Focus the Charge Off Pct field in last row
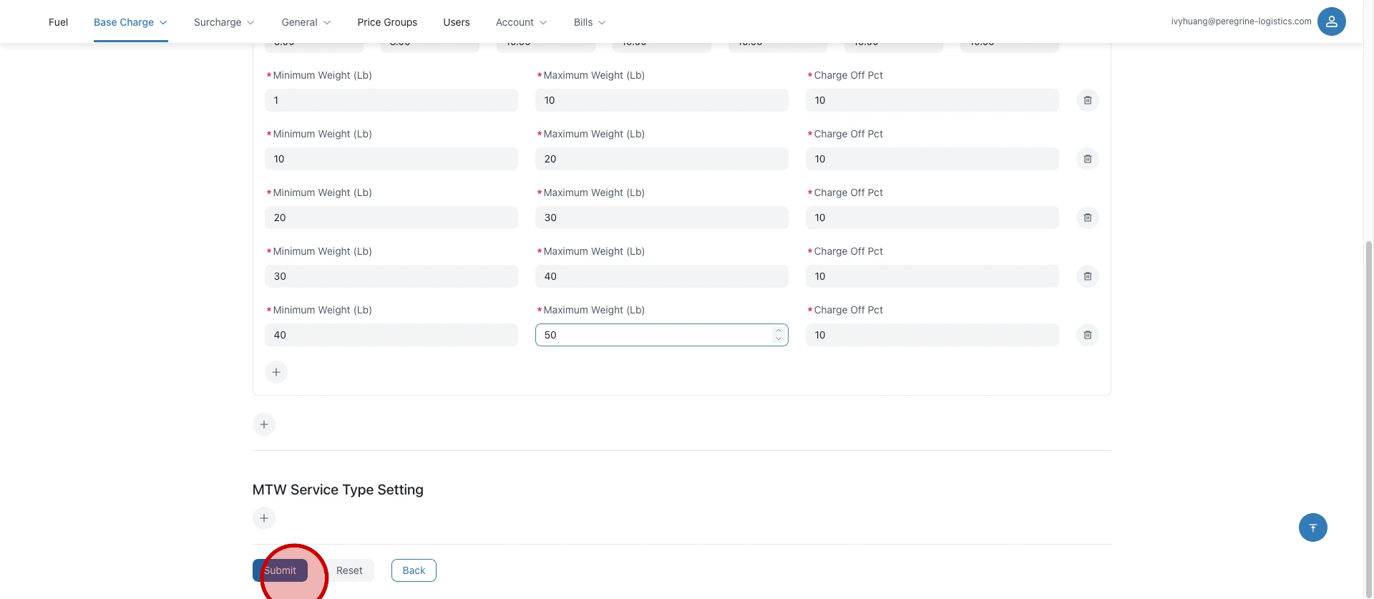Viewport: 1374px width, 599px height. 931,335
